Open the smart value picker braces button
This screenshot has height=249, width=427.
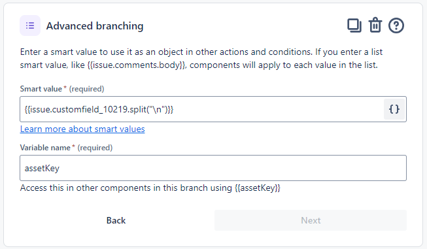394,109
